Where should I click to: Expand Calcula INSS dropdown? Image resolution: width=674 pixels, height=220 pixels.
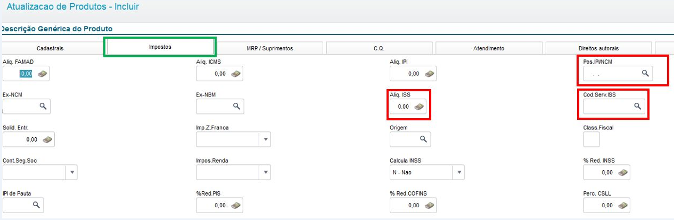point(459,173)
